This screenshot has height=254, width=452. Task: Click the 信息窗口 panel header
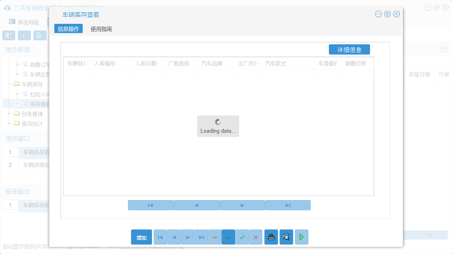18,139
